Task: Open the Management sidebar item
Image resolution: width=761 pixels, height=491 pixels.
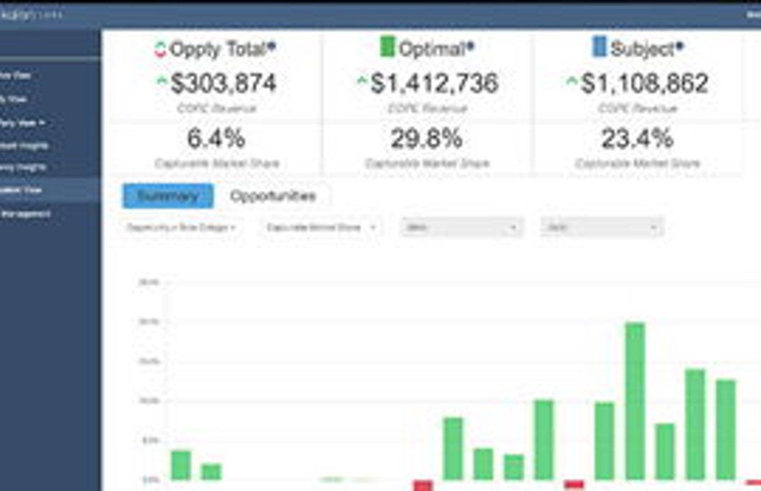Action: tap(25, 214)
